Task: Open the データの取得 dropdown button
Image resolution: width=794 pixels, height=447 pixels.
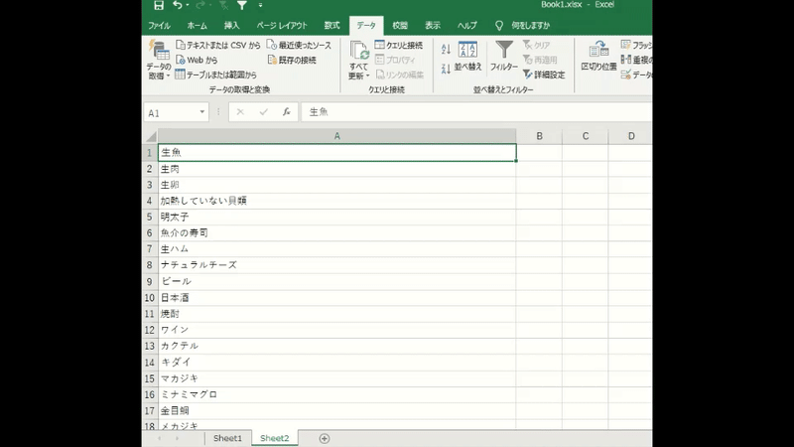Action: click(x=159, y=60)
